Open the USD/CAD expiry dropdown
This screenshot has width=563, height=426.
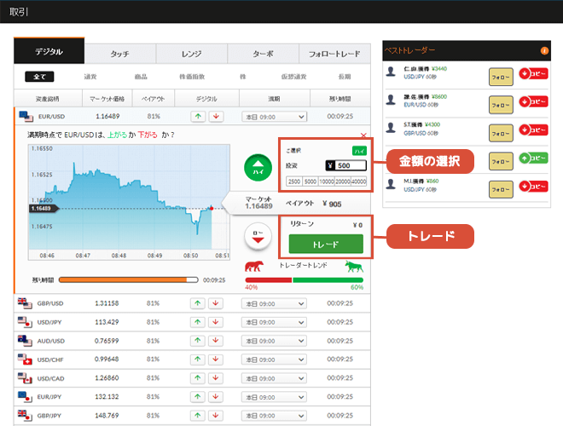[x=274, y=378]
